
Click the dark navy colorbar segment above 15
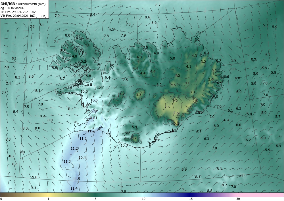click(x=189, y=195)
